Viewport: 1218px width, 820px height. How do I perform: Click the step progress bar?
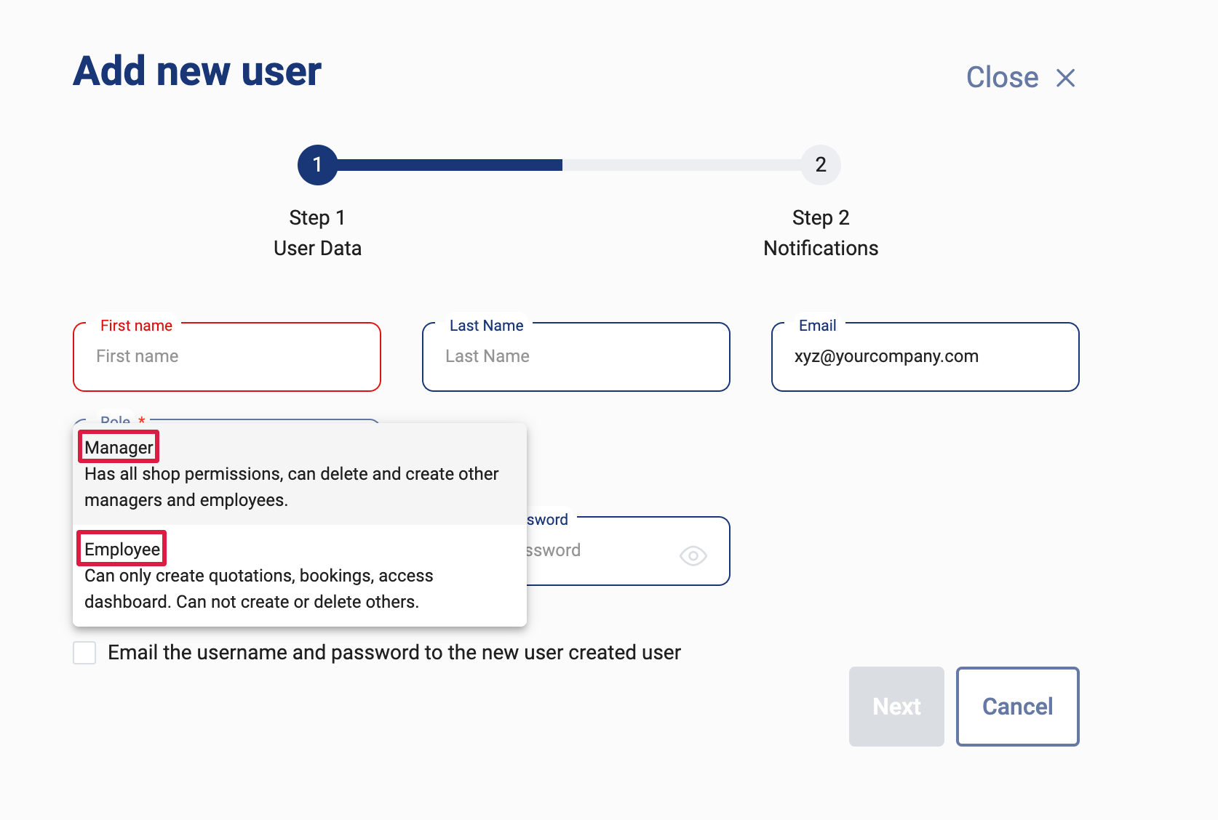tap(569, 165)
